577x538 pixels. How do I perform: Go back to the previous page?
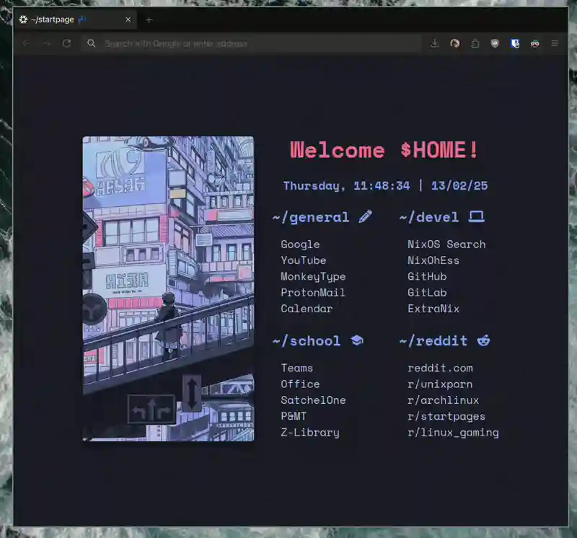point(26,43)
